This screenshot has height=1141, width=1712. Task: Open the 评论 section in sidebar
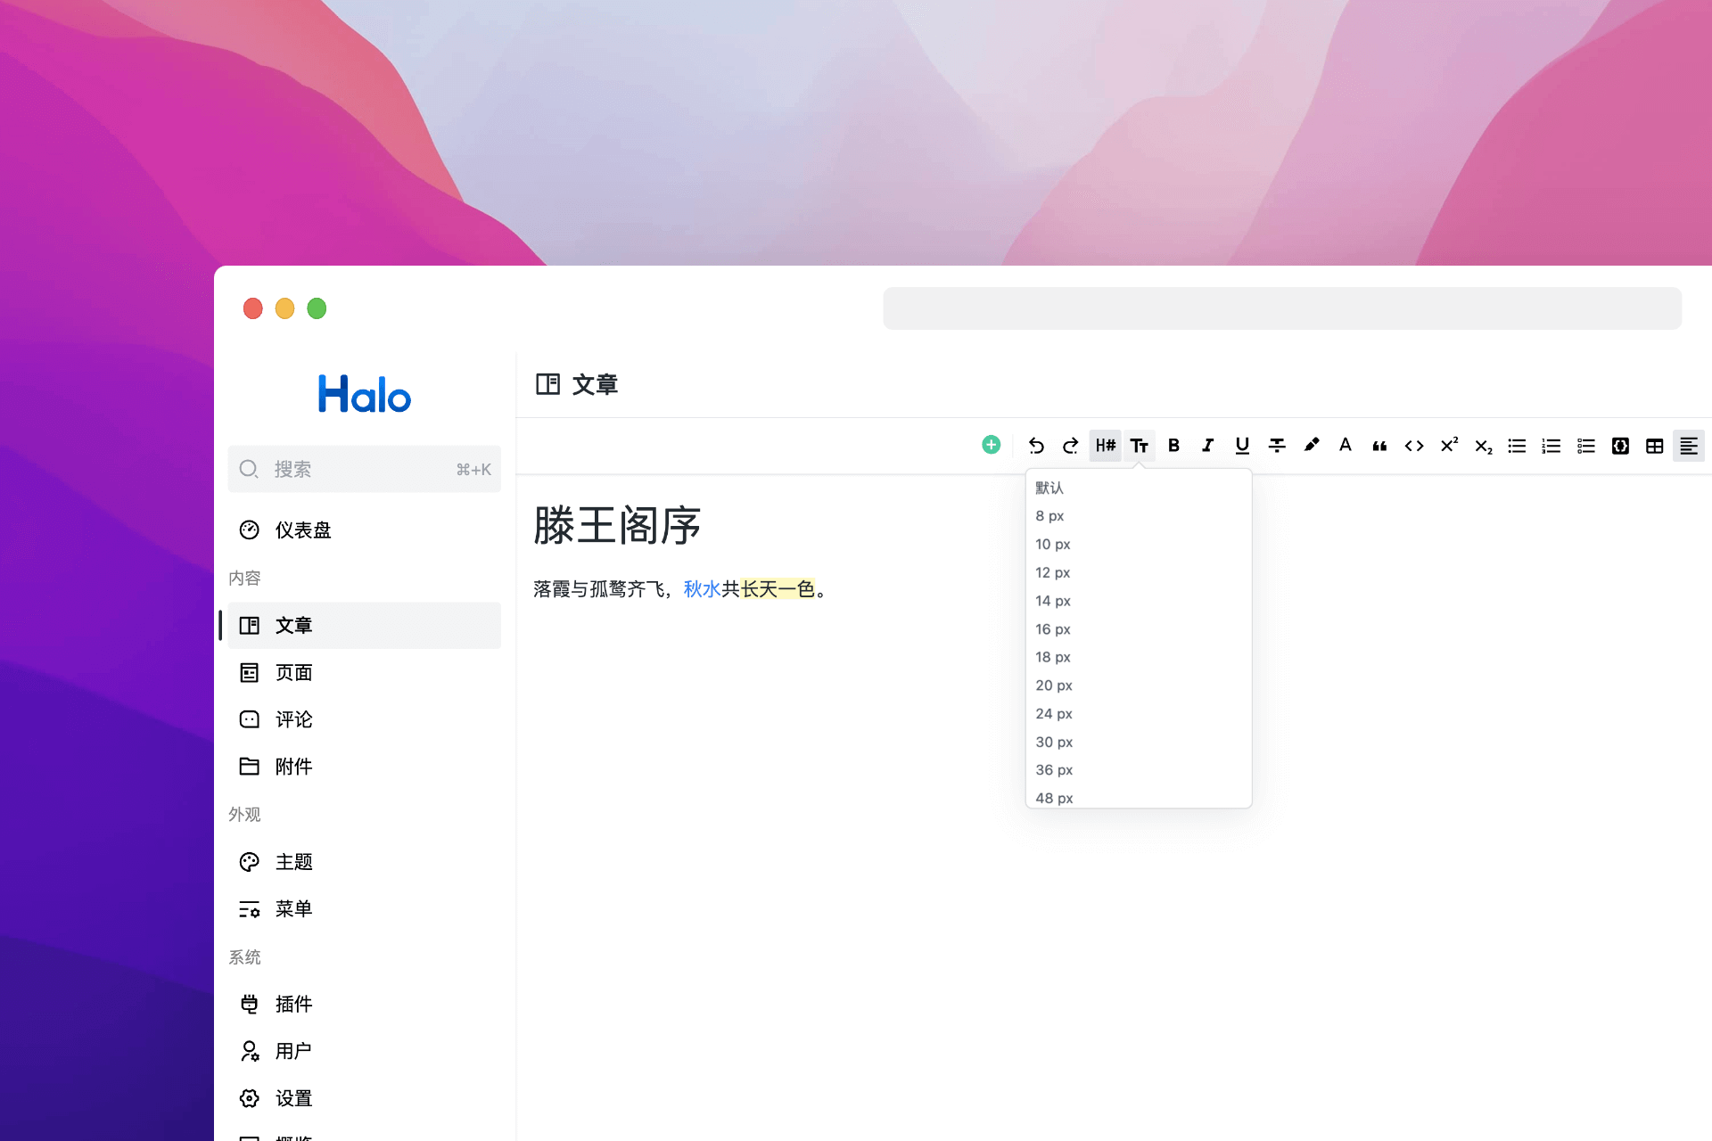tap(292, 719)
